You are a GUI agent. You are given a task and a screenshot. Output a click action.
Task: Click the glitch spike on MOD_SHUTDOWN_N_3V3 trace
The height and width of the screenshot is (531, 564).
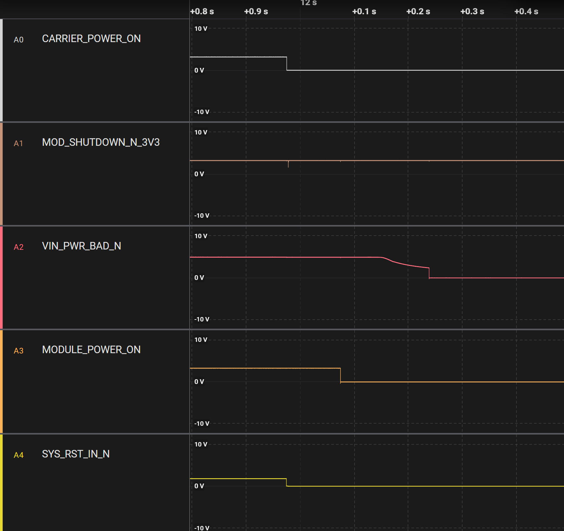point(288,164)
